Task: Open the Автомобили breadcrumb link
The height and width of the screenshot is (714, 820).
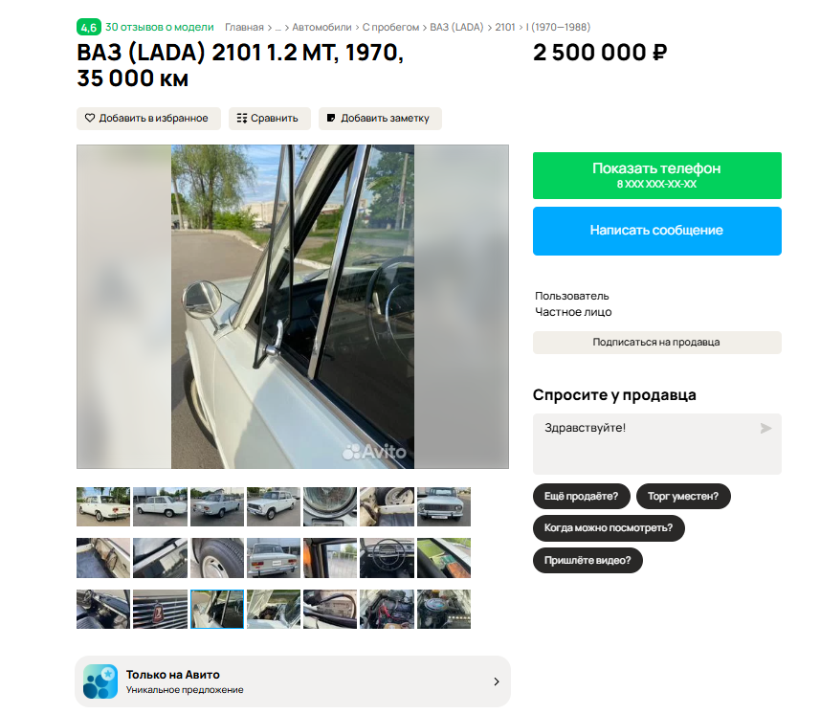Action: point(321,27)
